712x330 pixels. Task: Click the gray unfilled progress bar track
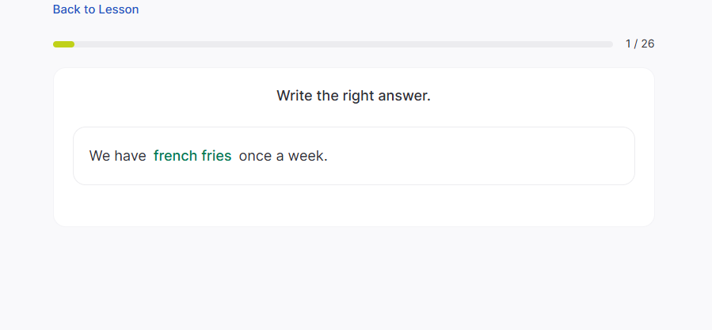tap(341, 44)
